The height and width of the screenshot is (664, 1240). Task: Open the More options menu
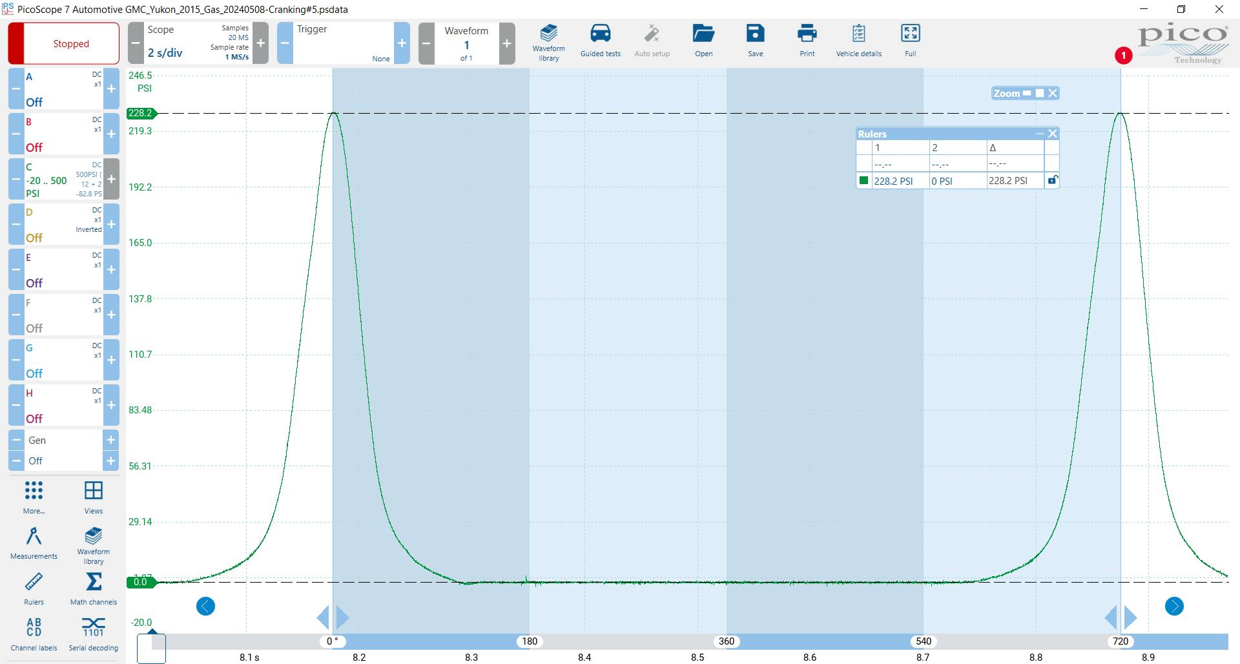click(34, 497)
